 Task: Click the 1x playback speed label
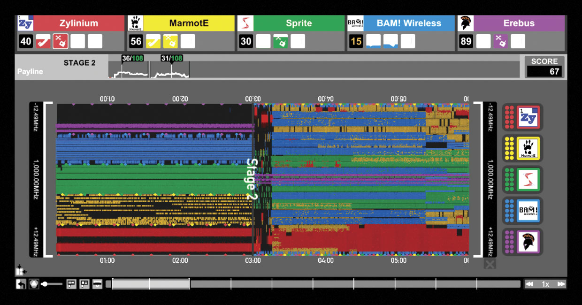pyautogui.click(x=545, y=284)
